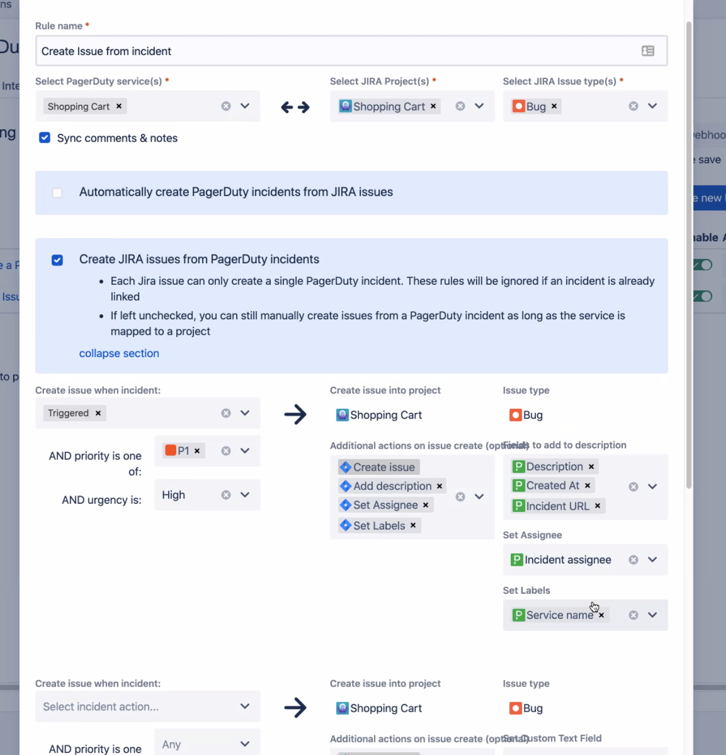
Task: Clear the Triggered incident action selection
Action: 226,413
